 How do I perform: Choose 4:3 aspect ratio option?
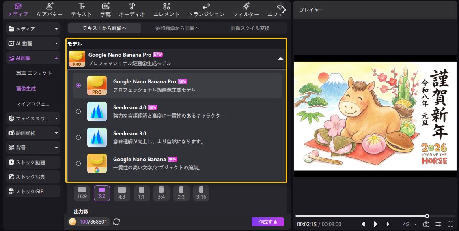(122, 193)
